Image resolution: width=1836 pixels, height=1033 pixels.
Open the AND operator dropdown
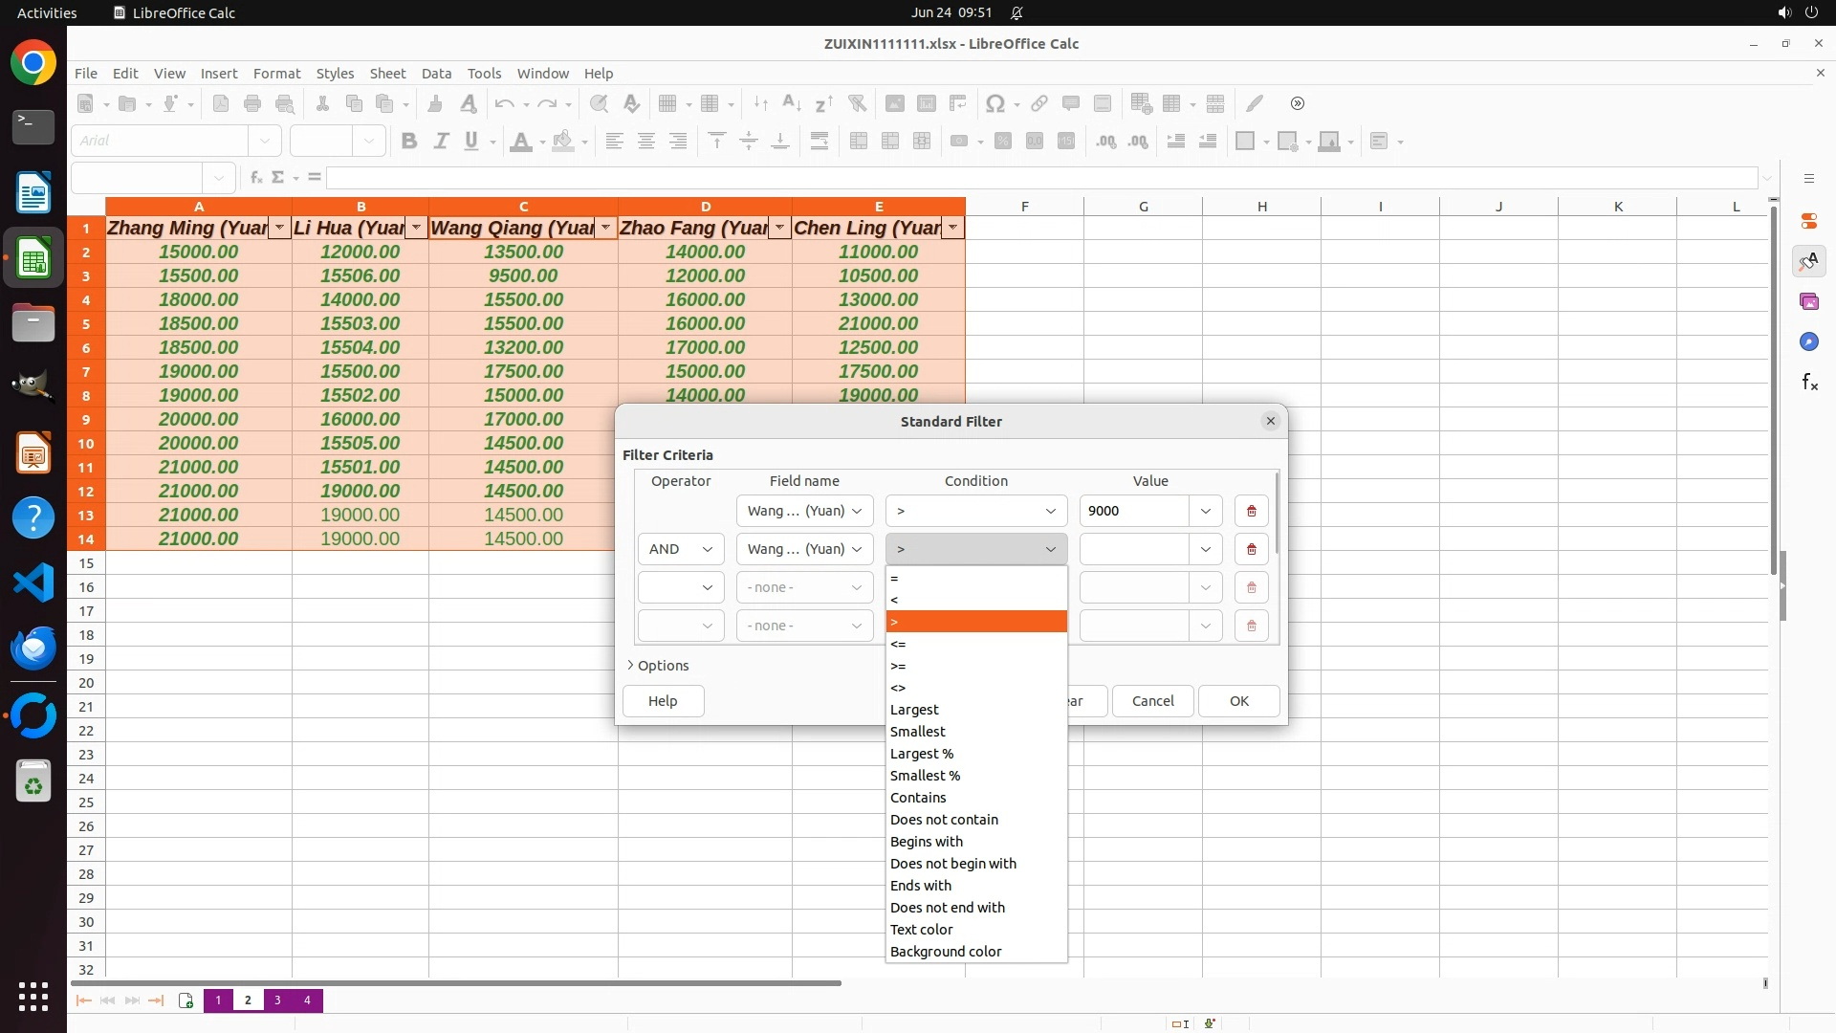point(681,549)
